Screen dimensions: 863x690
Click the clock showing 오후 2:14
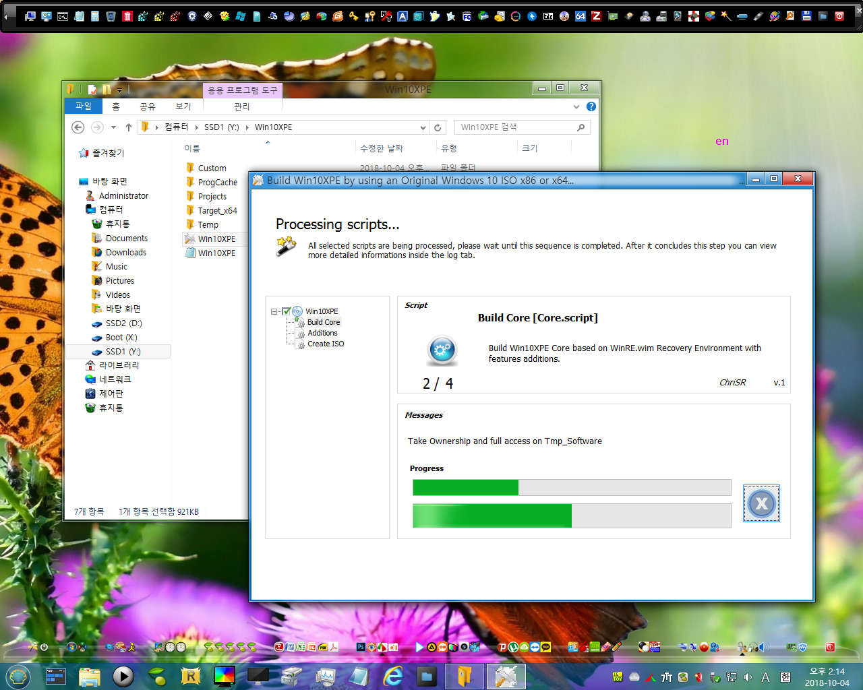[827, 677]
